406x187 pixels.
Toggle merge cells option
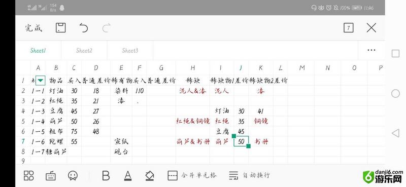tap(192, 175)
